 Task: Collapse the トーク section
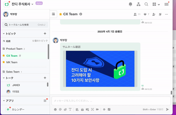[4, 78]
